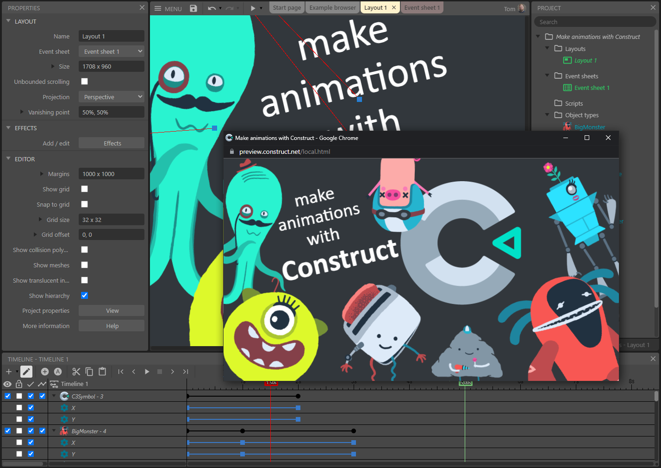This screenshot has height=468, width=661.
Task: Click the undo arrow icon
Action: click(212, 8)
